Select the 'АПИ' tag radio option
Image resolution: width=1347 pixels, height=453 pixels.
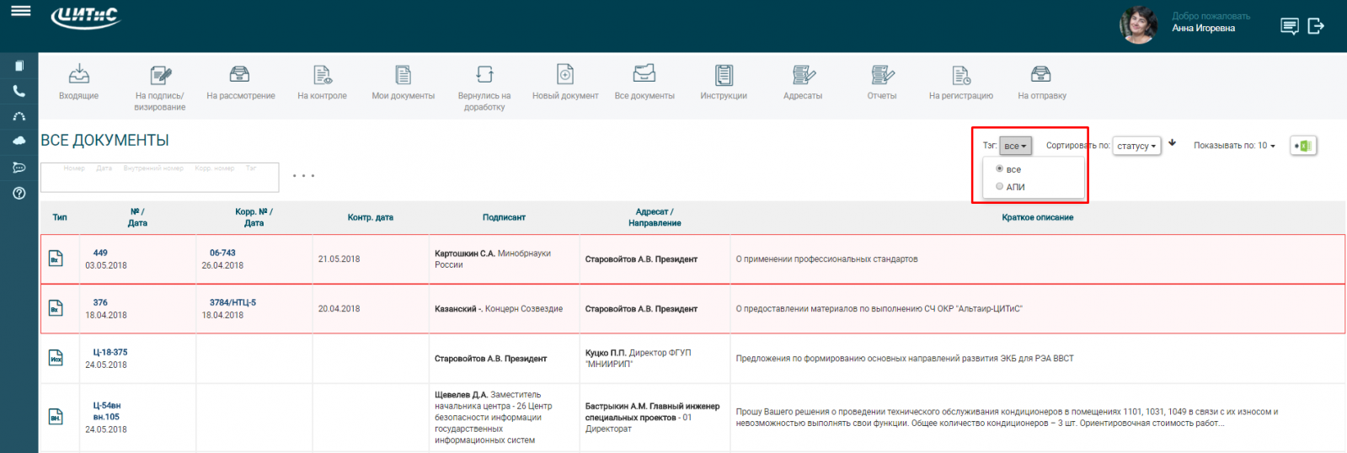(1000, 187)
